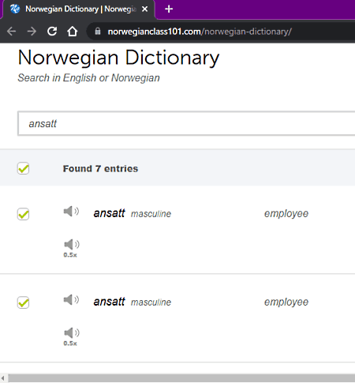Open a new browser tab with plus icon
The image size is (355, 383).
point(169,9)
